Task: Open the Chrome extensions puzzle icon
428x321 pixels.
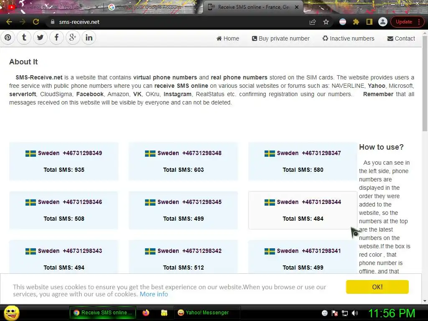Action: click(356, 22)
